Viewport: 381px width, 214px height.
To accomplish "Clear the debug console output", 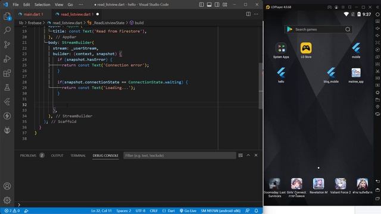I will 241,155.
